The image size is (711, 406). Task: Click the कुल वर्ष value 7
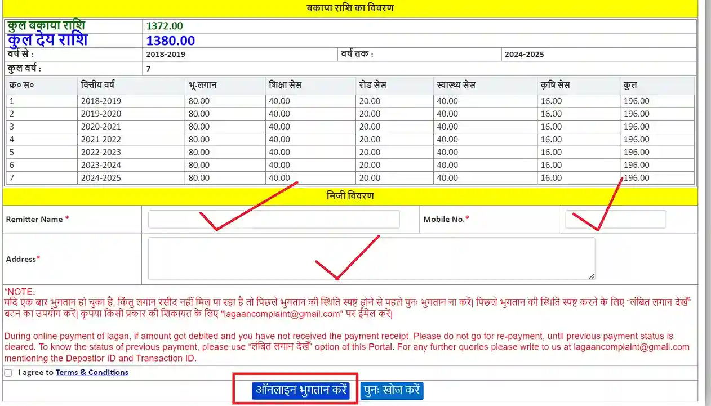(148, 69)
